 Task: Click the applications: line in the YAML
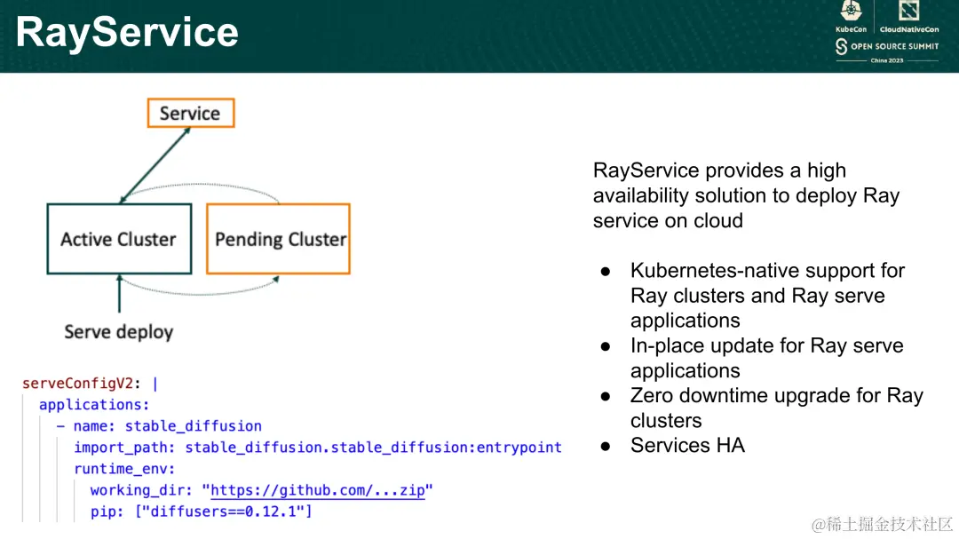tap(94, 405)
